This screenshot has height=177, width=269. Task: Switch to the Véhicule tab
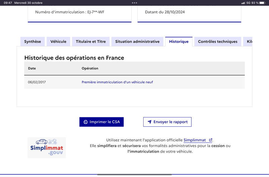coord(58,41)
